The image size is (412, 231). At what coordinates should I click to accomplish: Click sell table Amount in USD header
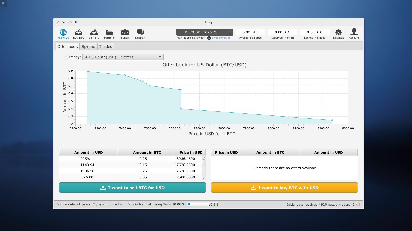[329, 152]
